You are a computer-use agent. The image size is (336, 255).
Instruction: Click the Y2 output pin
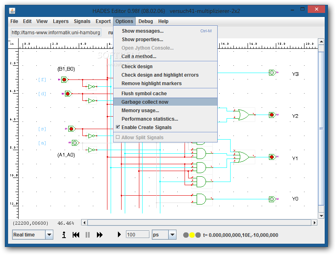click(x=272, y=115)
